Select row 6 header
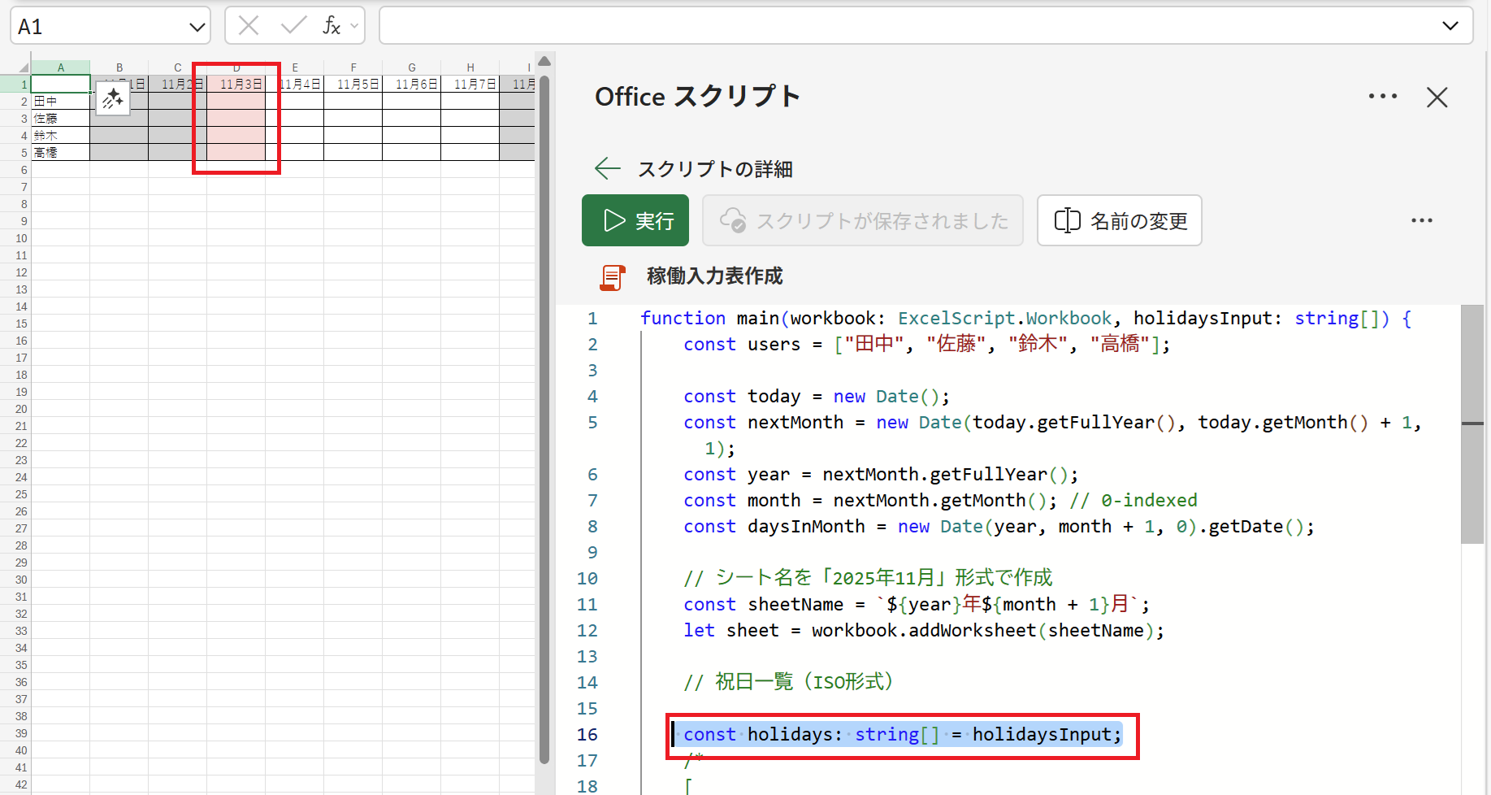 click(15, 170)
